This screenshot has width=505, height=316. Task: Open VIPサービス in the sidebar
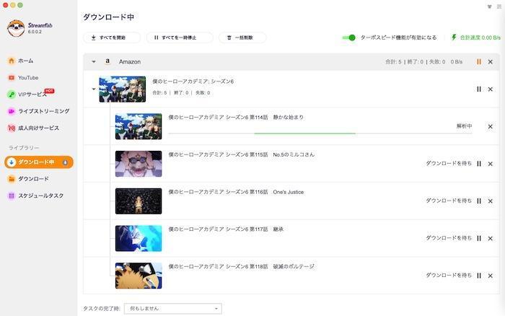click(x=30, y=95)
